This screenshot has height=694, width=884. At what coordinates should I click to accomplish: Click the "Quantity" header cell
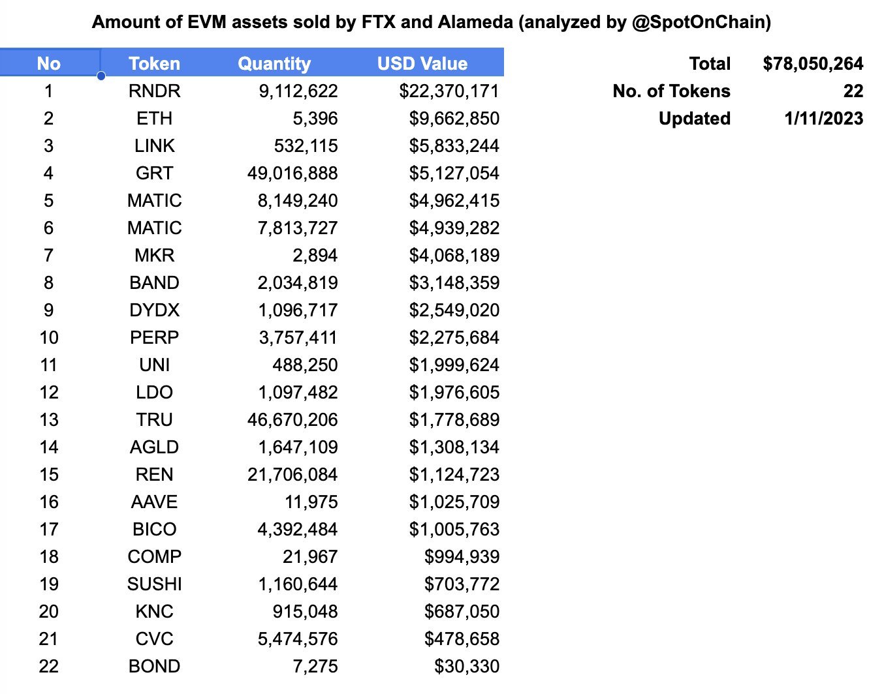274,63
